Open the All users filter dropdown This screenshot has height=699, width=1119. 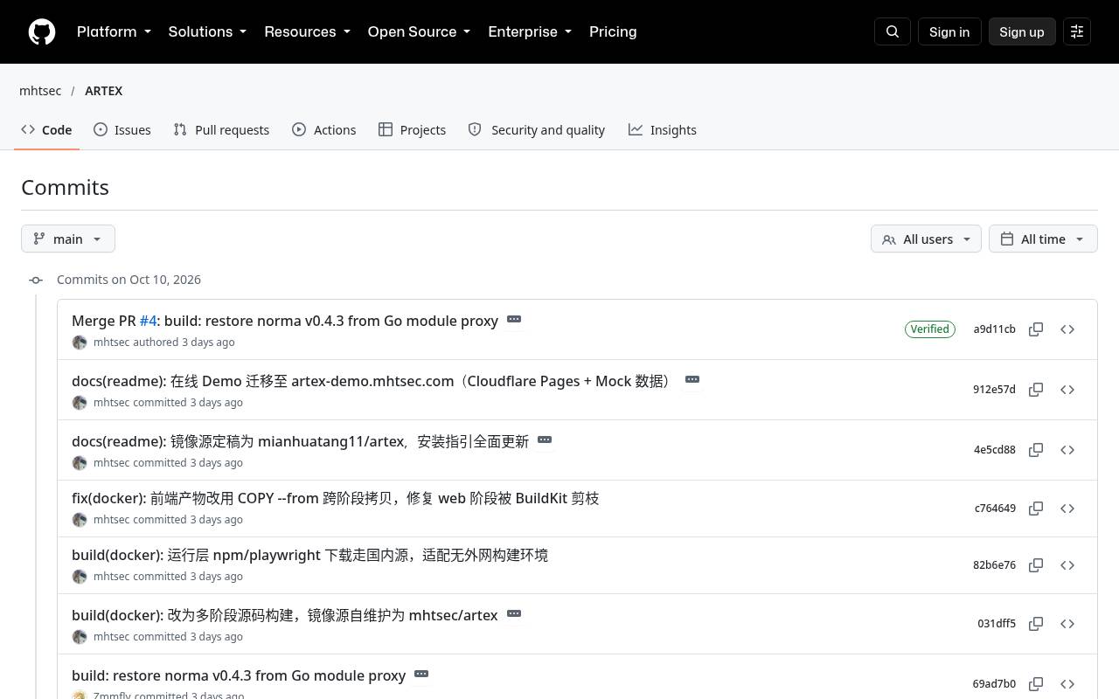(926, 239)
